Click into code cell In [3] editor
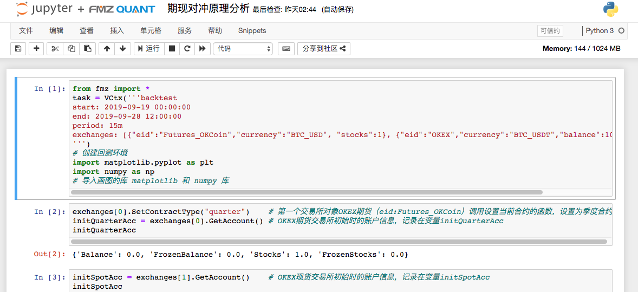Viewport: 638px width, 292px height. tap(341, 281)
